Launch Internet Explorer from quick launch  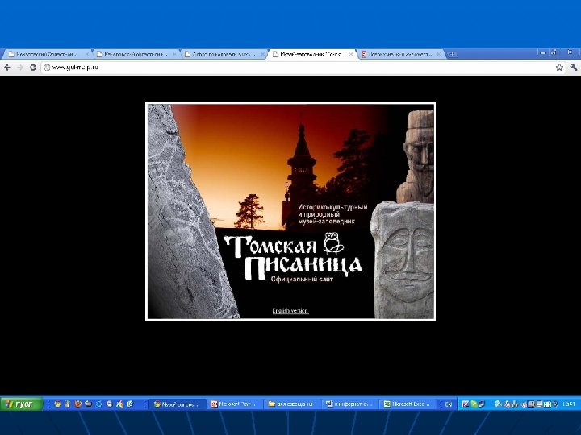click(x=98, y=404)
